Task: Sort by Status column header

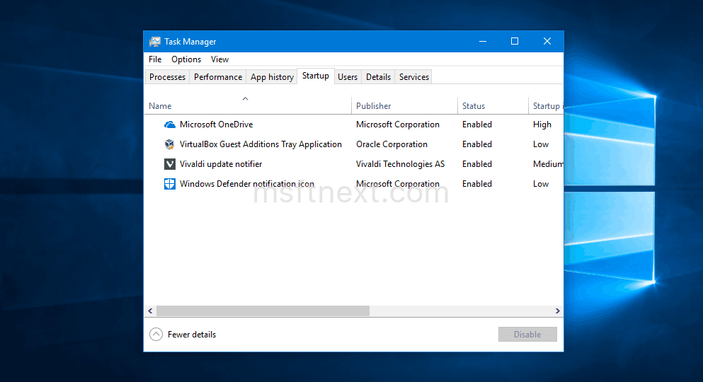Action: tap(493, 105)
